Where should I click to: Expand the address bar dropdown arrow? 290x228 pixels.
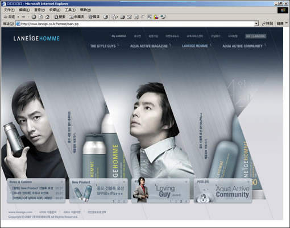256,24
